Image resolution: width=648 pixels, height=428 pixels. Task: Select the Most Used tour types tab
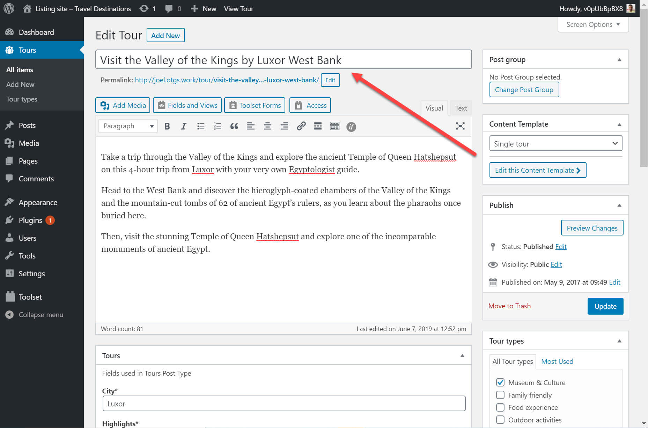click(557, 361)
